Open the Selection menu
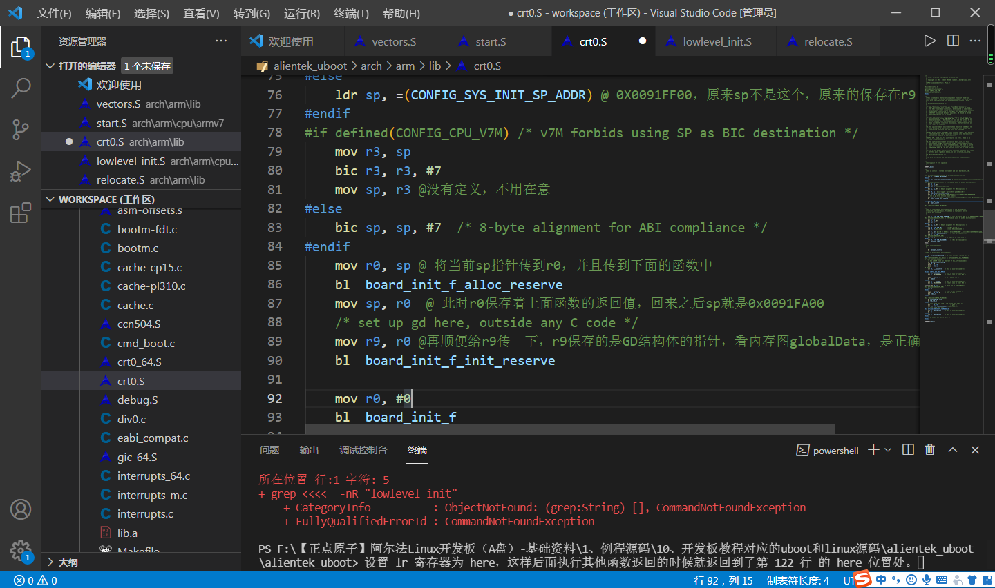Viewport: 995px width, 588px height. point(151,13)
